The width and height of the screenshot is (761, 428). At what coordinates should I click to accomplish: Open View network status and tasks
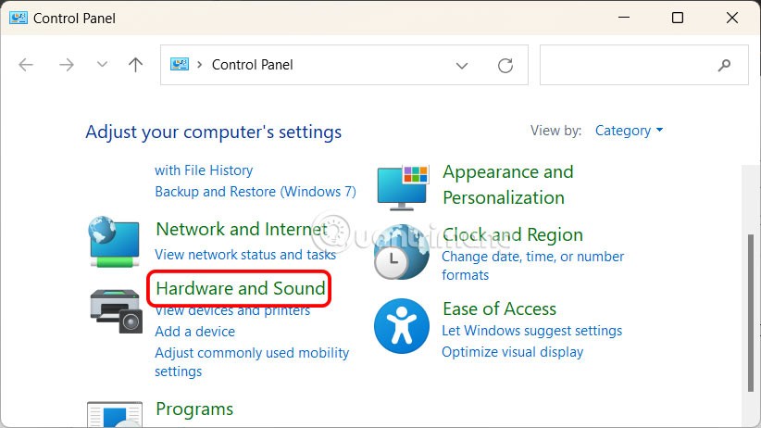[245, 255]
